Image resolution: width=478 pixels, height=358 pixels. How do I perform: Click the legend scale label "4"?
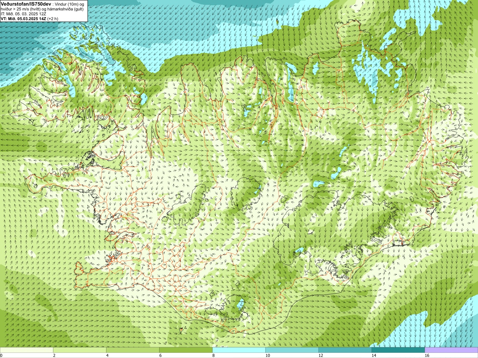107,355
